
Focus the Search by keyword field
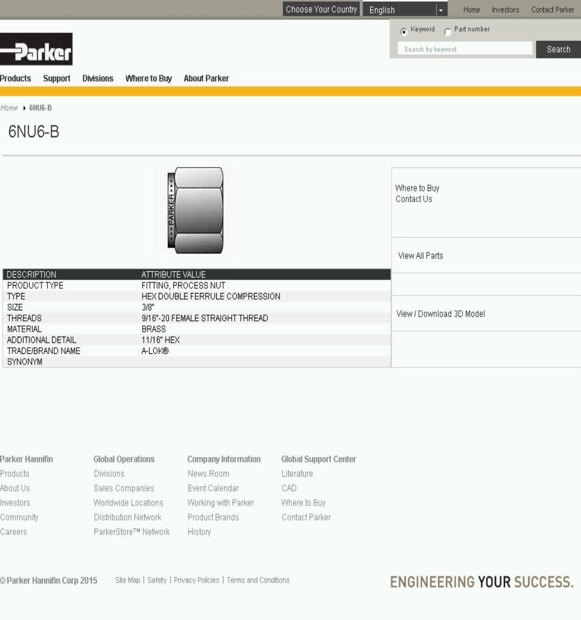click(x=465, y=49)
